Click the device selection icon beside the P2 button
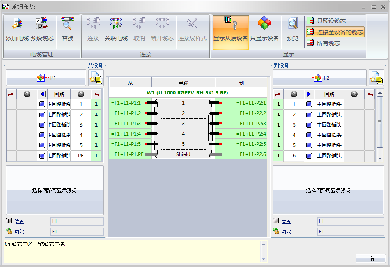The height and width of the screenshot is (267, 390). click(376, 78)
